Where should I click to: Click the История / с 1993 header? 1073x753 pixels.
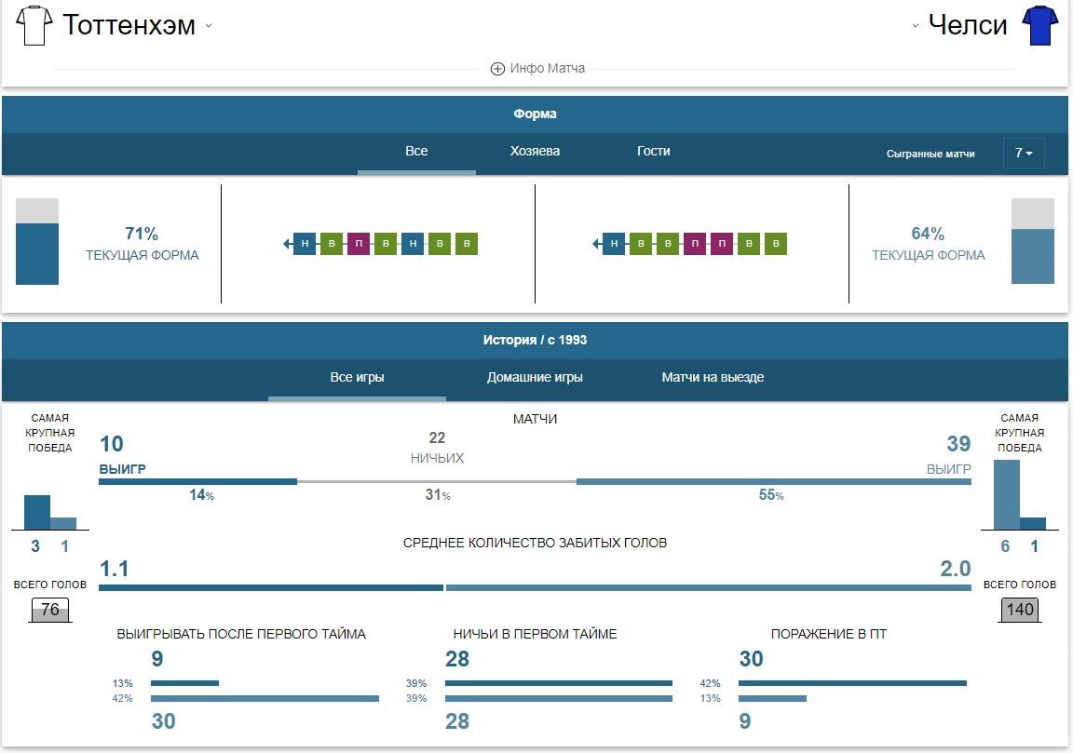[x=536, y=340]
